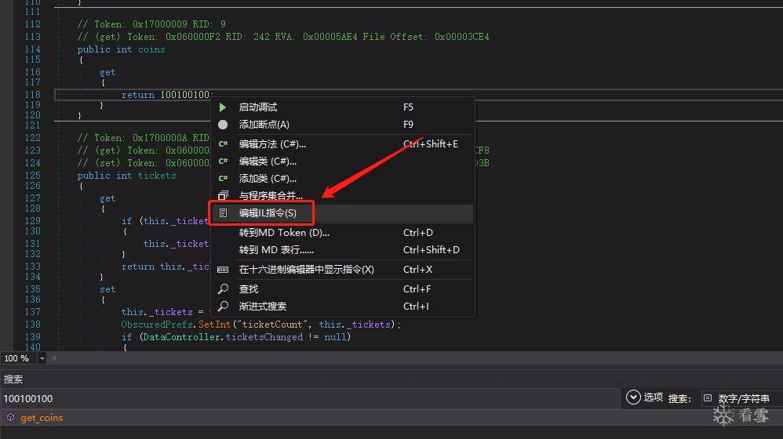The width and height of the screenshot is (783, 439).
Task: Expand the 选项 search options chevron
Action: (633, 397)
